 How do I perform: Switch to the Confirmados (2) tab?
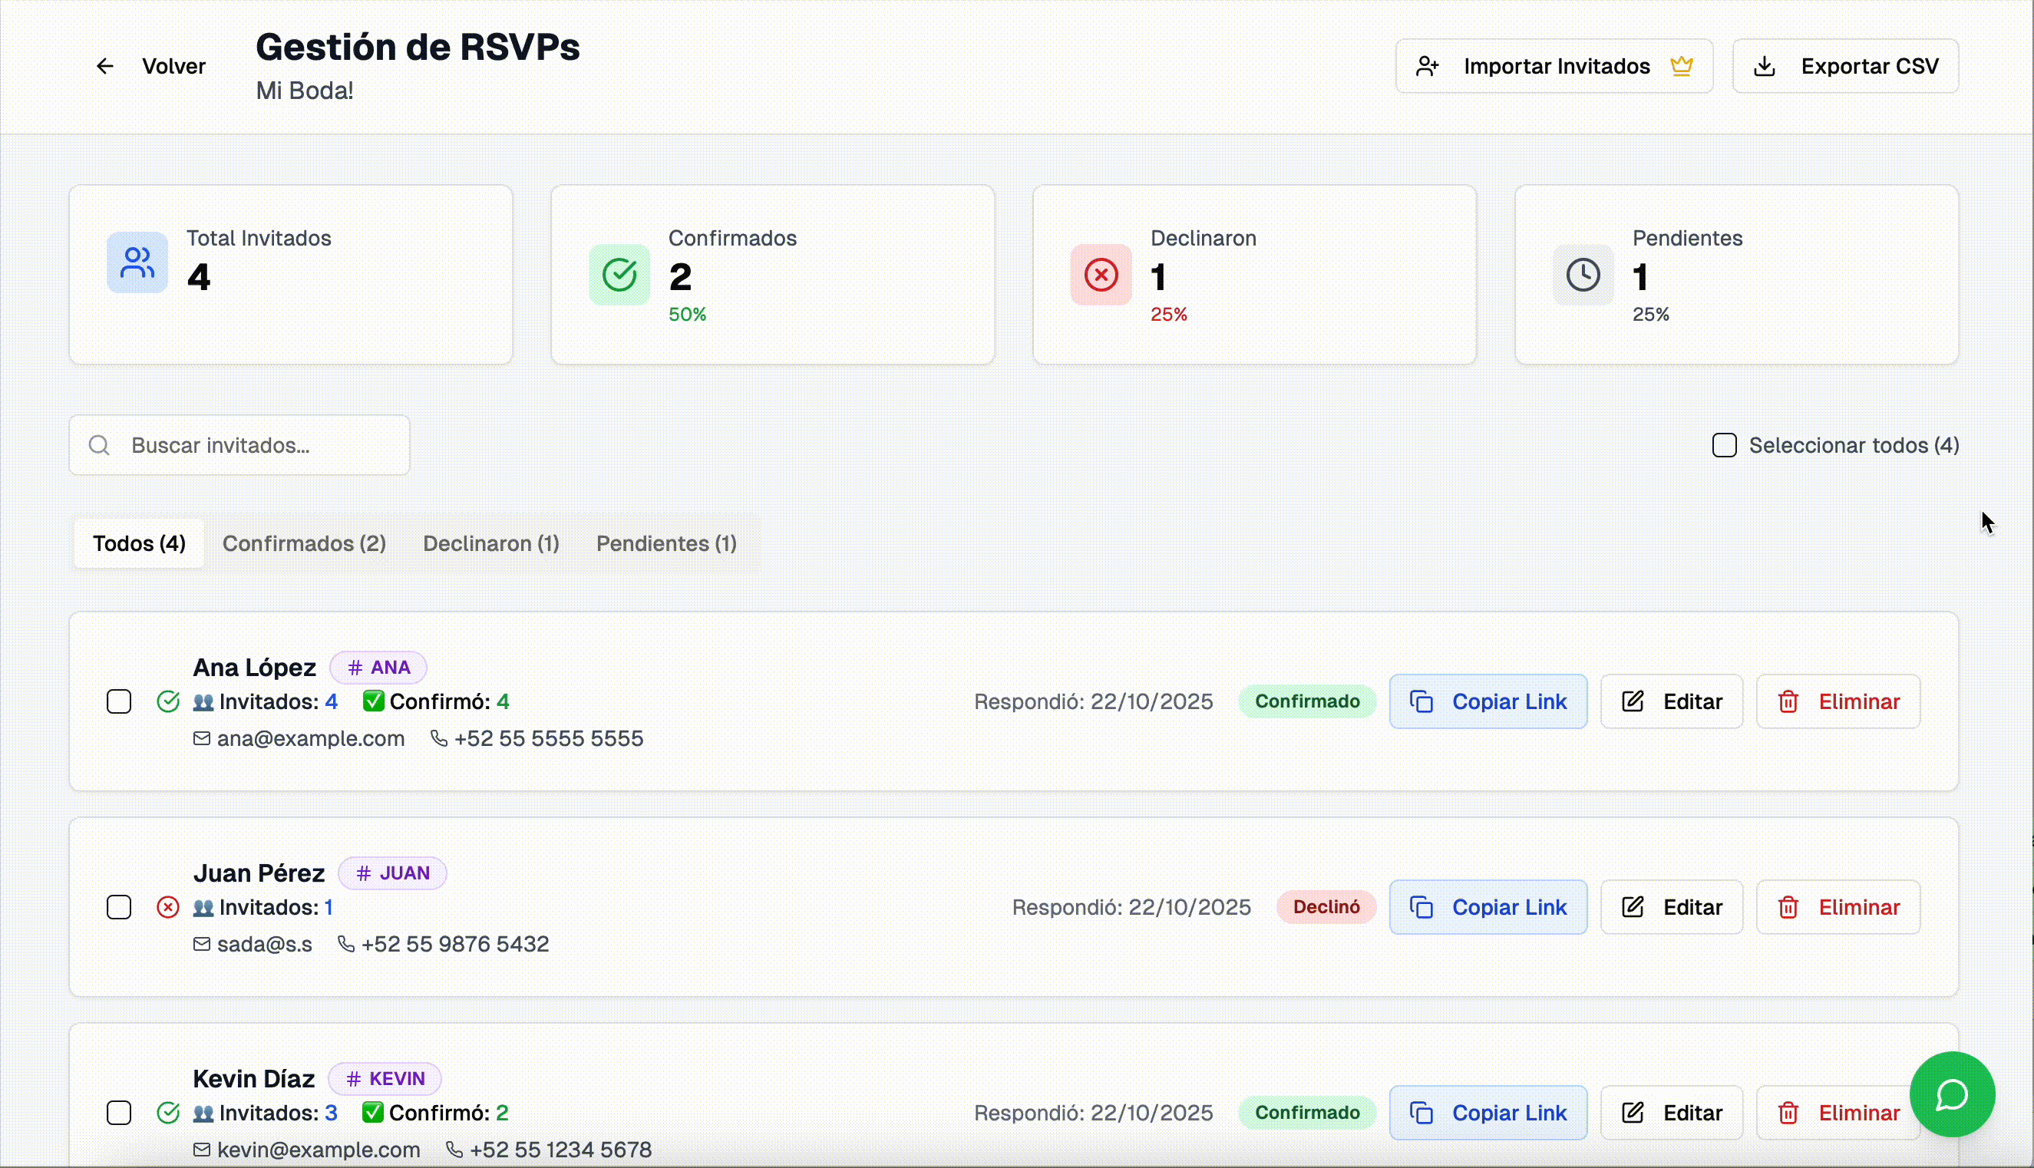[304, 543]
